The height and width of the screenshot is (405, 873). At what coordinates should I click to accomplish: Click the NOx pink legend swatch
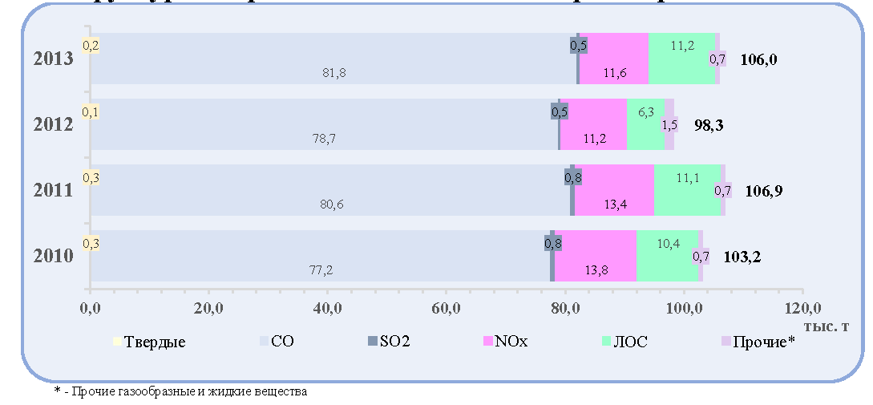click(487, 340)
